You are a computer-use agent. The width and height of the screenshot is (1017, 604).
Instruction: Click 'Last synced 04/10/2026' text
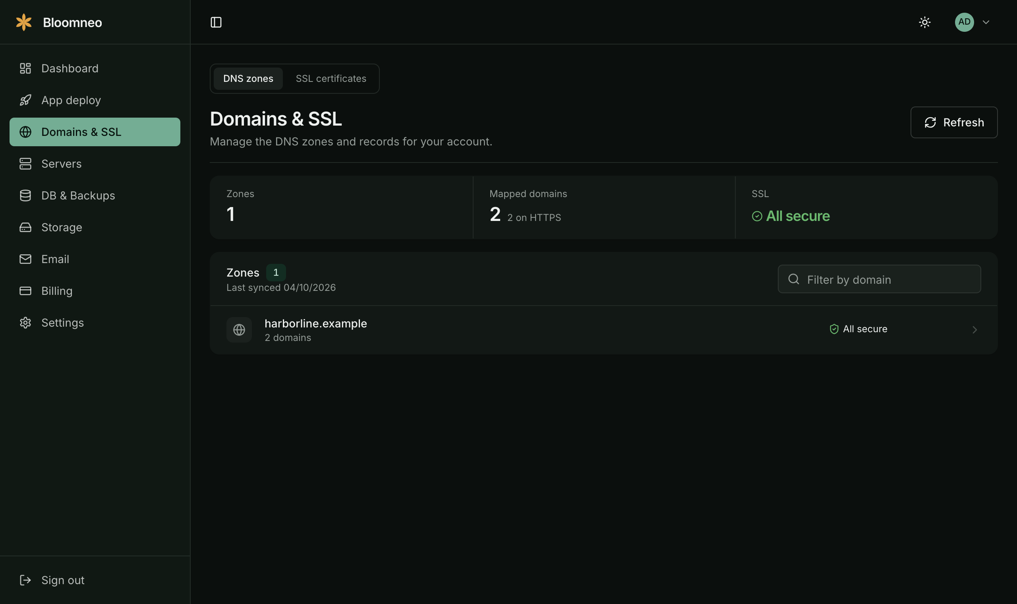(281, 288)
